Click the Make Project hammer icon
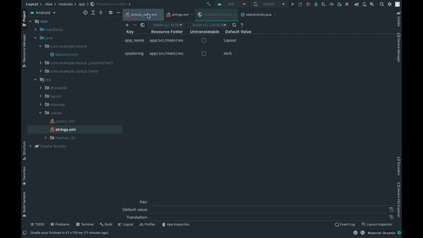This screenshot has width=423, height=238. (x=208, y=4)
